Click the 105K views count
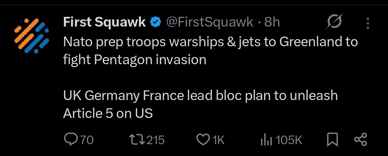 tap(290, 140)
